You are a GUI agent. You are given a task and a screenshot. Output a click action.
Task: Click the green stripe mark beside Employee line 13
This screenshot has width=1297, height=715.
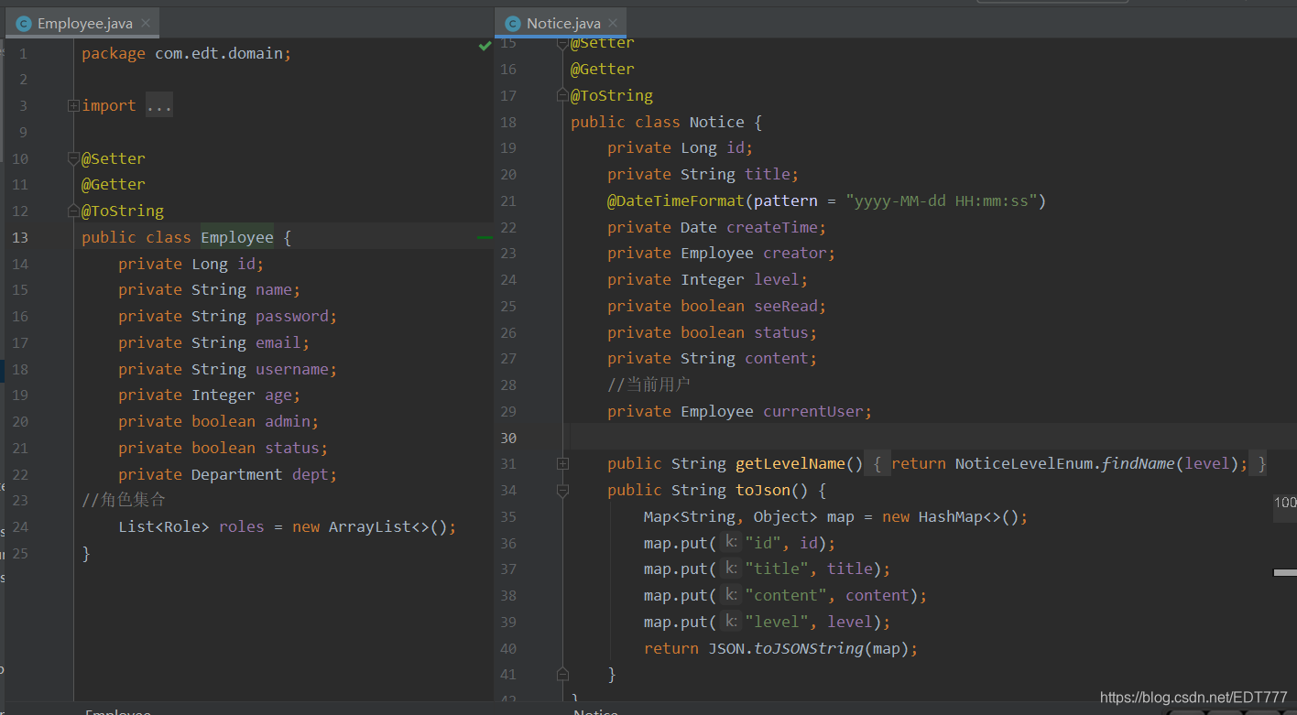click(x=485, y=238)
